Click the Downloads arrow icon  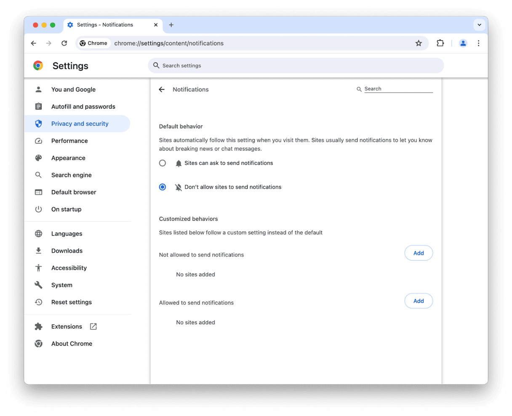(x=38, y=251)
